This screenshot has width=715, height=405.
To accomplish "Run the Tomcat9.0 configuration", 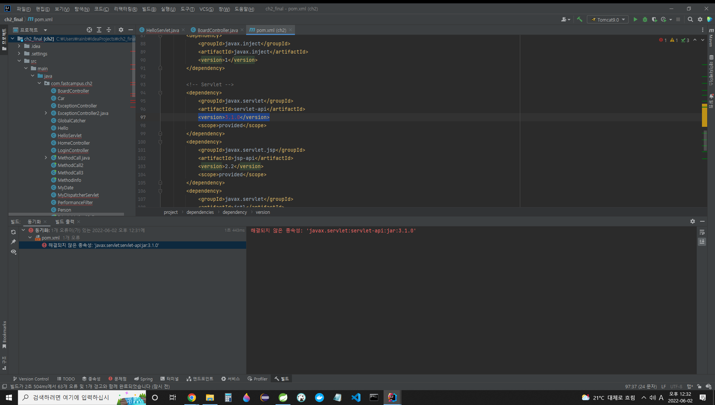I will tap(635, 19).
